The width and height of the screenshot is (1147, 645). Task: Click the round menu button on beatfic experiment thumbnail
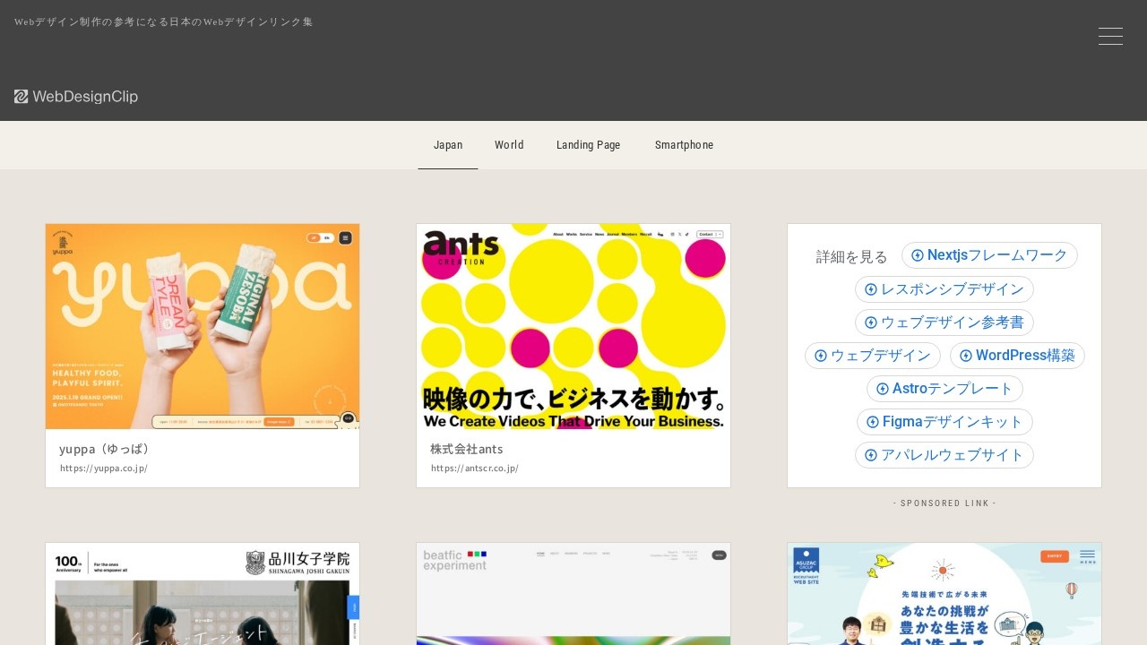click(719, 555)
